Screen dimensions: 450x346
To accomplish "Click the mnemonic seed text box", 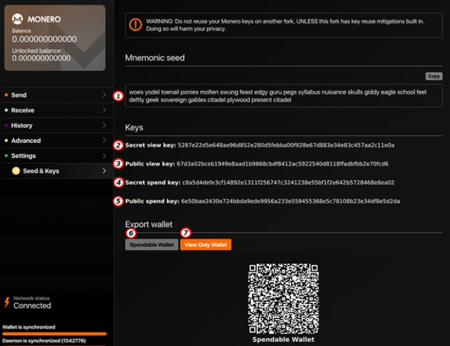I will 284,96.
